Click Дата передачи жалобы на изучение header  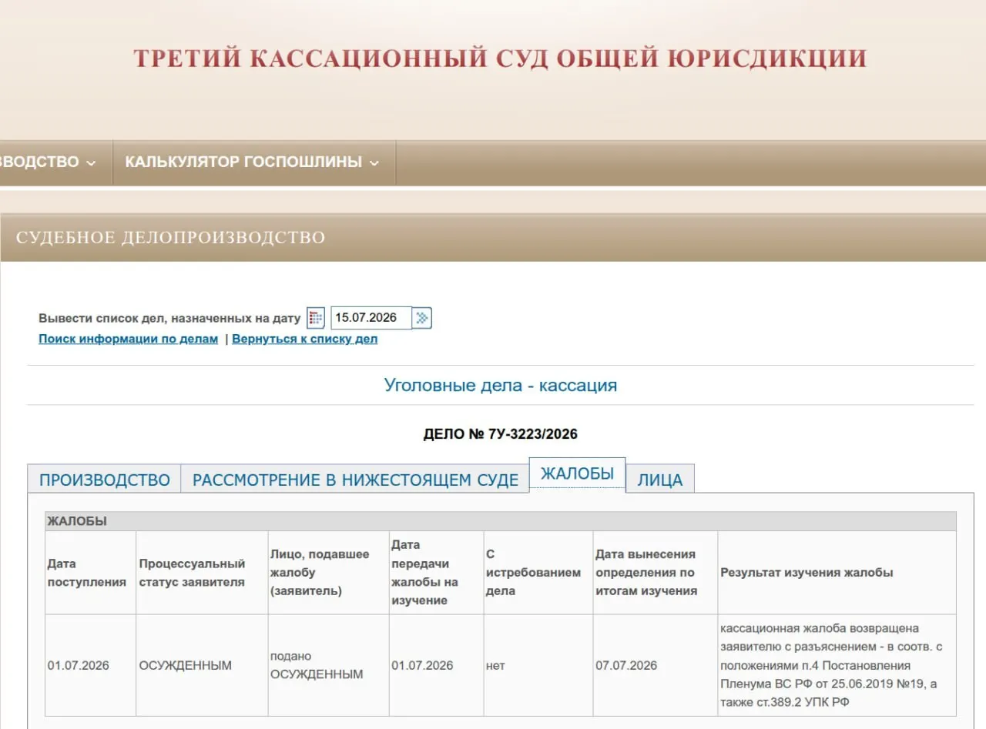[436, 573]
